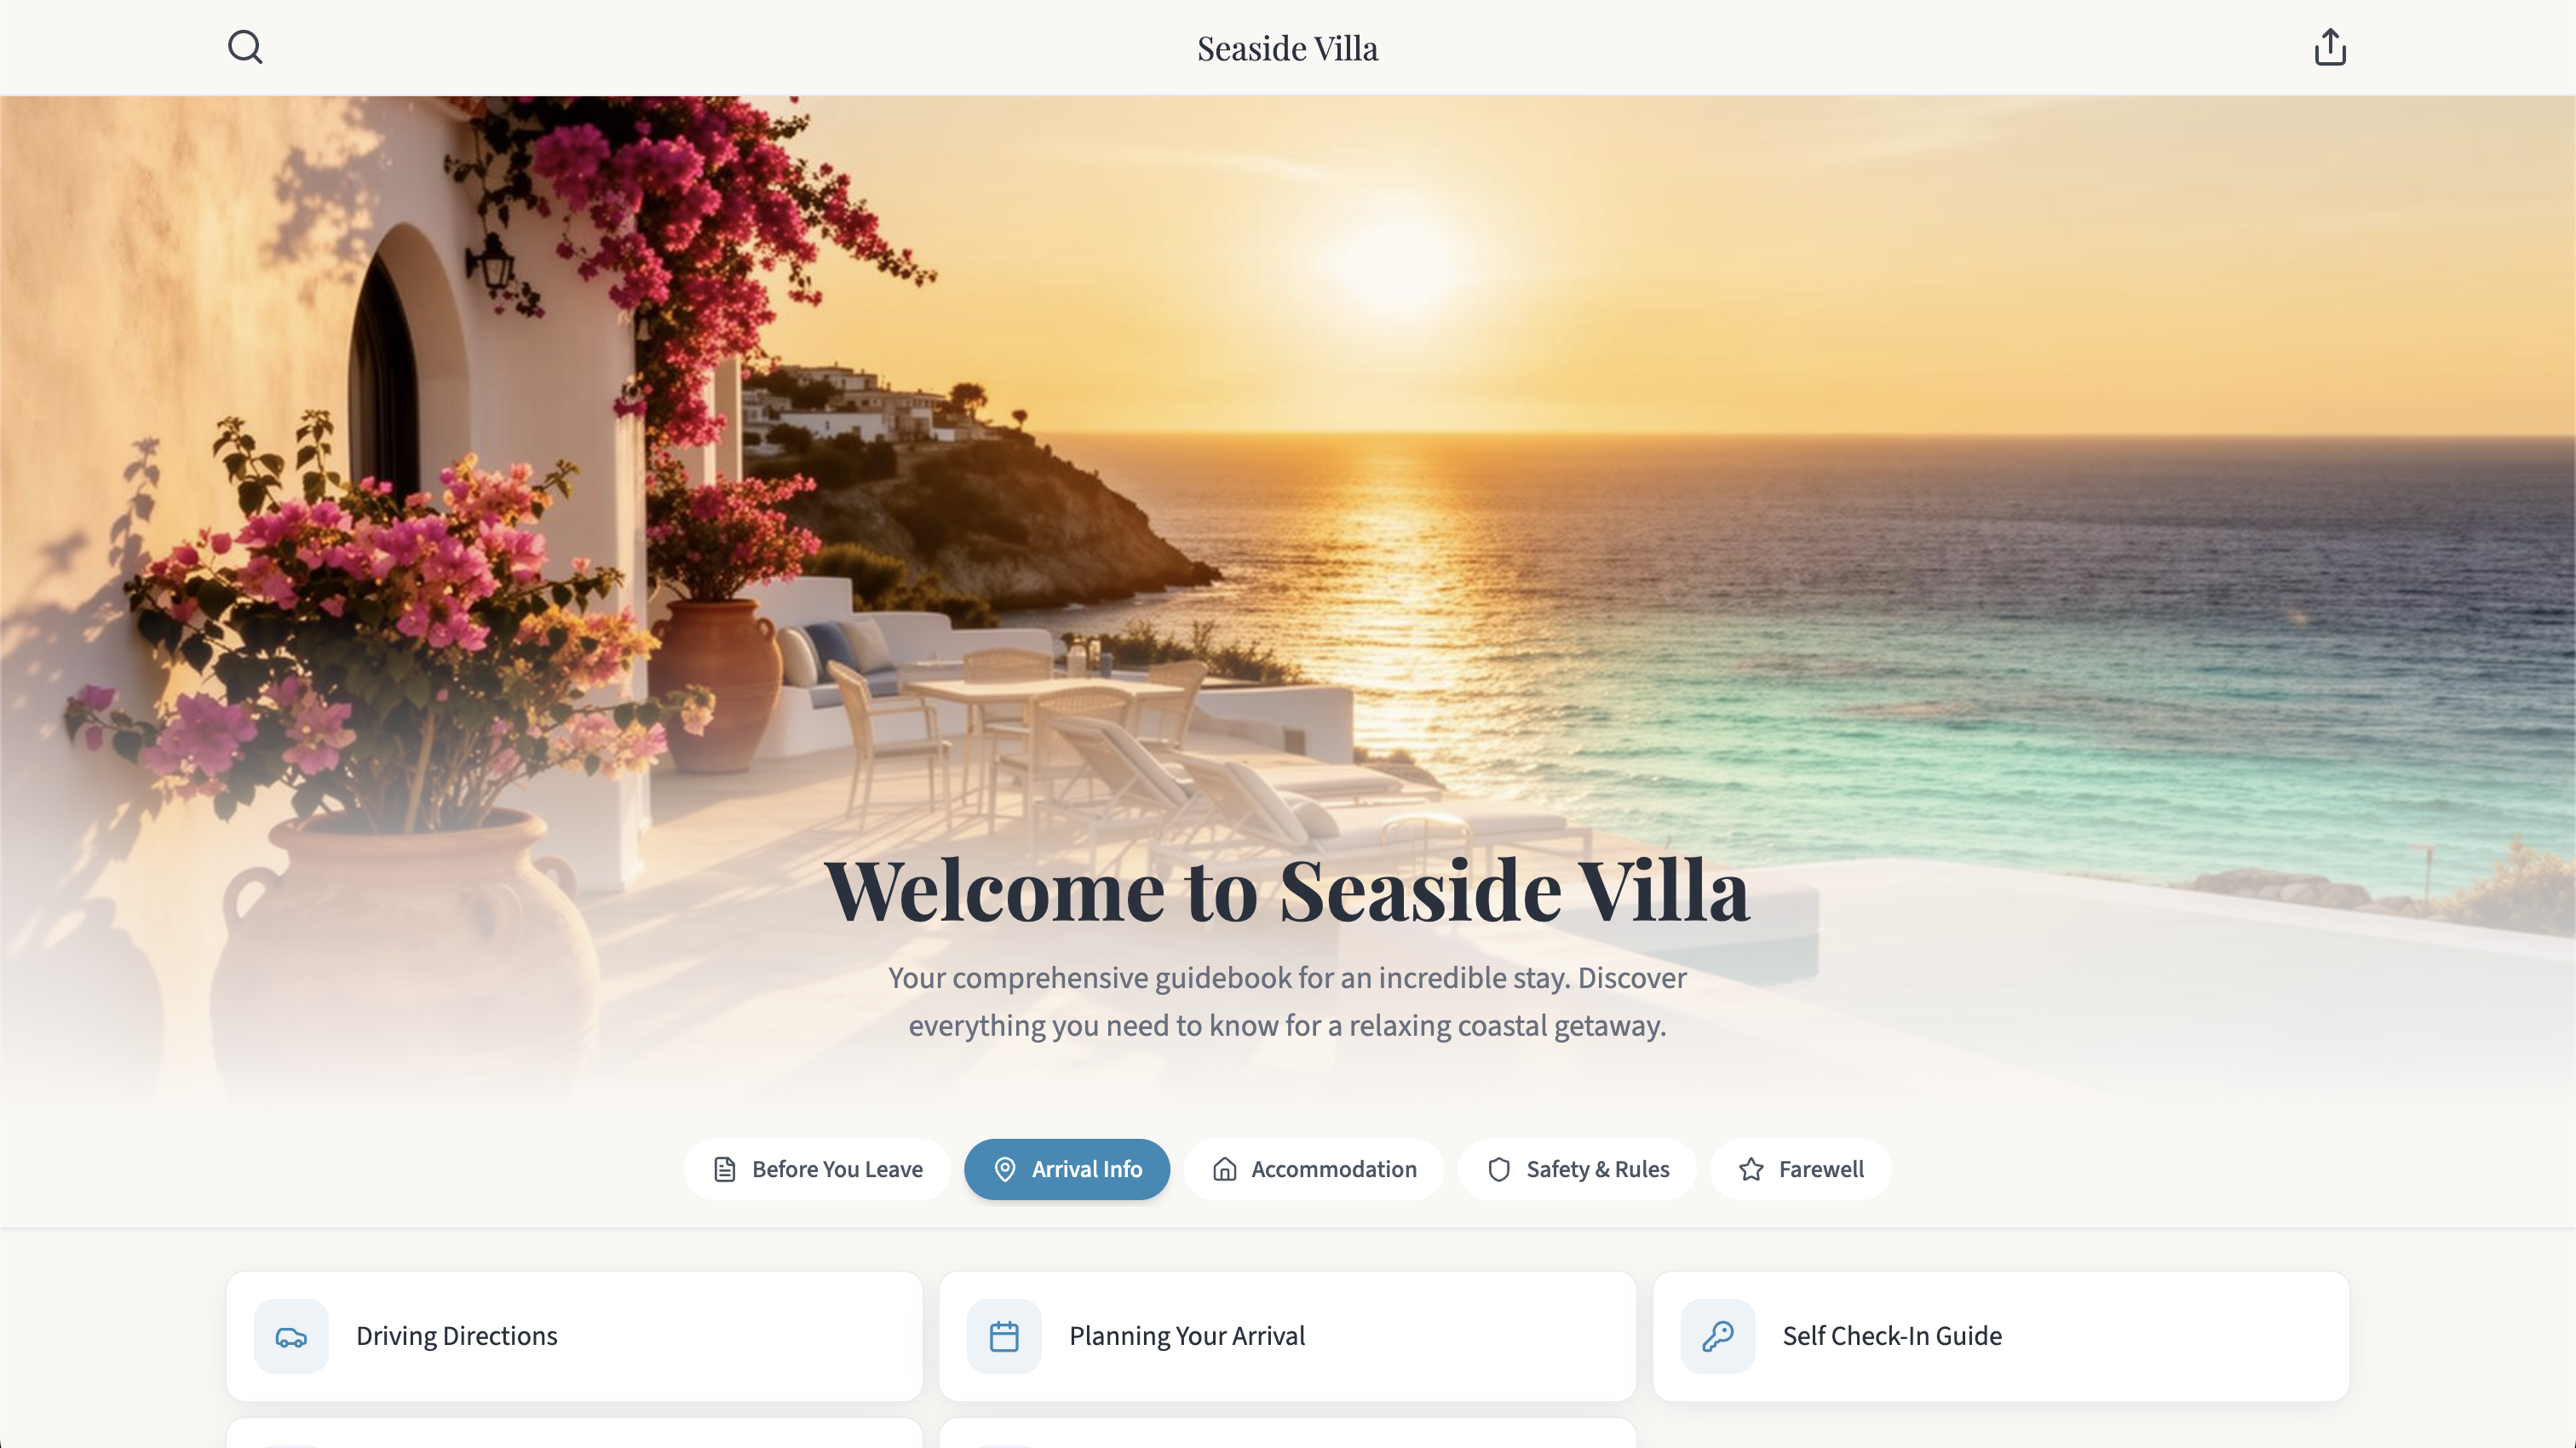
Task: Open the Safety & Rules tab
Action: coord(1578,1169)
